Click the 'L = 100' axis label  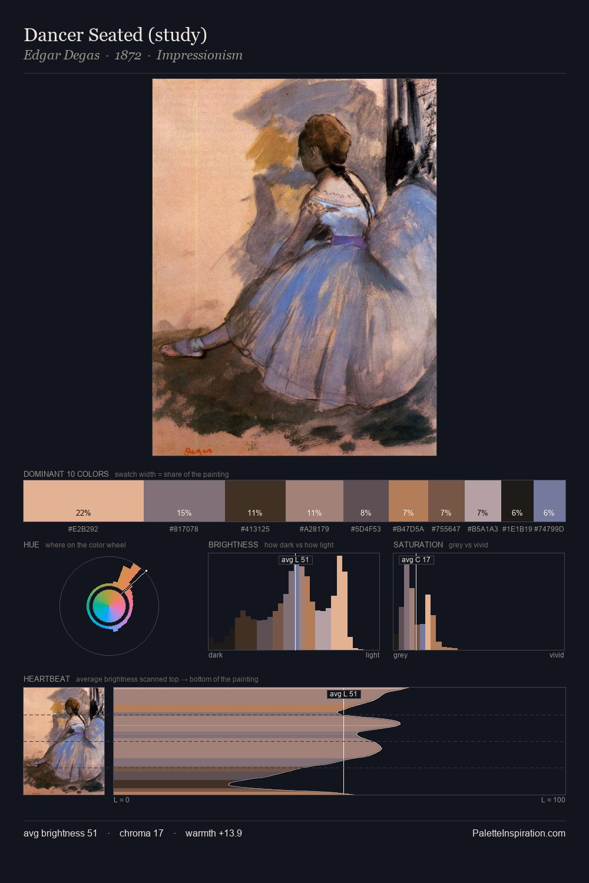point(553,800)
